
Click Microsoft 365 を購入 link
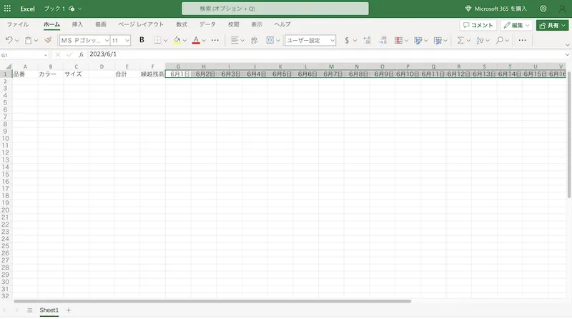point(495,9)
